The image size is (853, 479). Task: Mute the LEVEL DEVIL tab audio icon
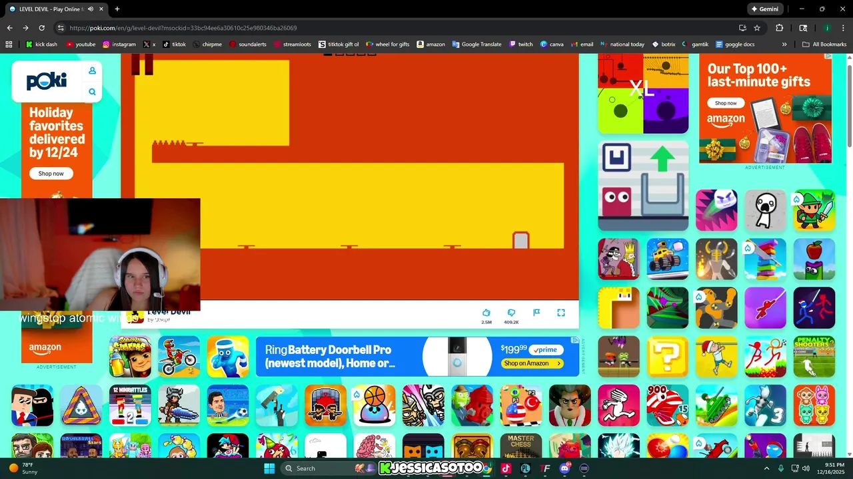[x=91, y=9]
